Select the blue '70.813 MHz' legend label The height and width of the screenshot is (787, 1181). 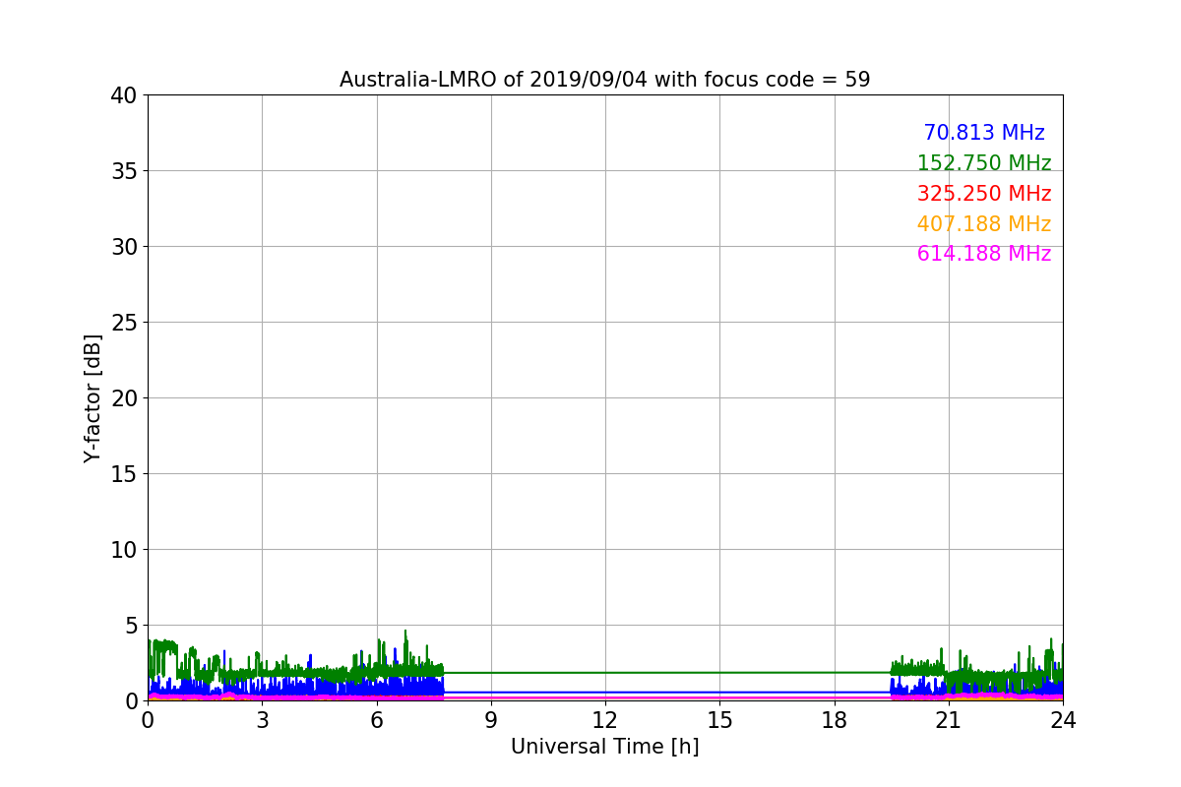pyautogui.click(x=984, y=133)
